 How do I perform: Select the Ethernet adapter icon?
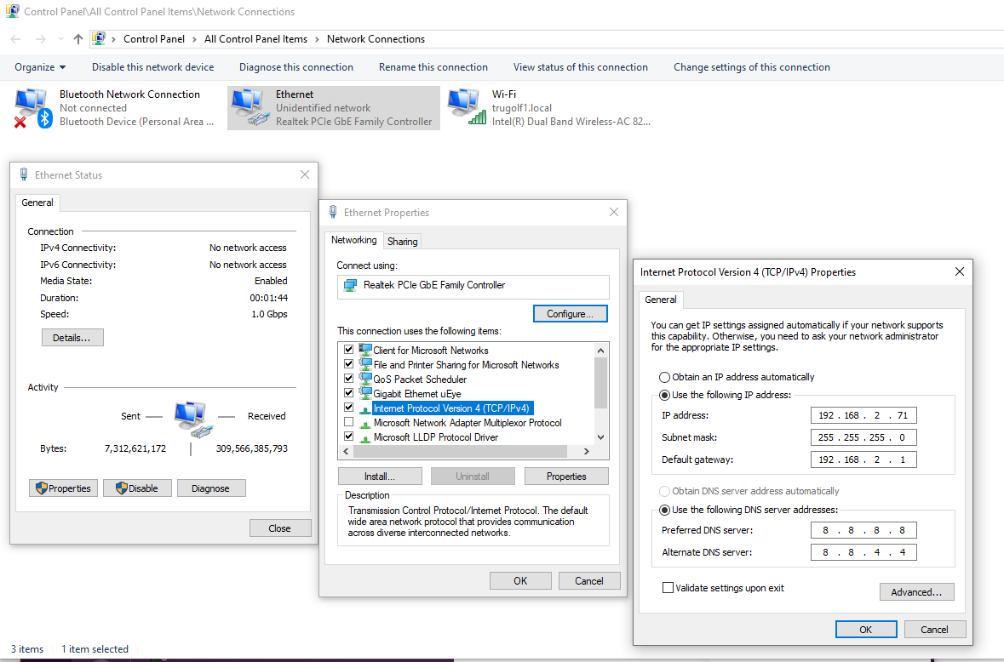tap(250, 107)
